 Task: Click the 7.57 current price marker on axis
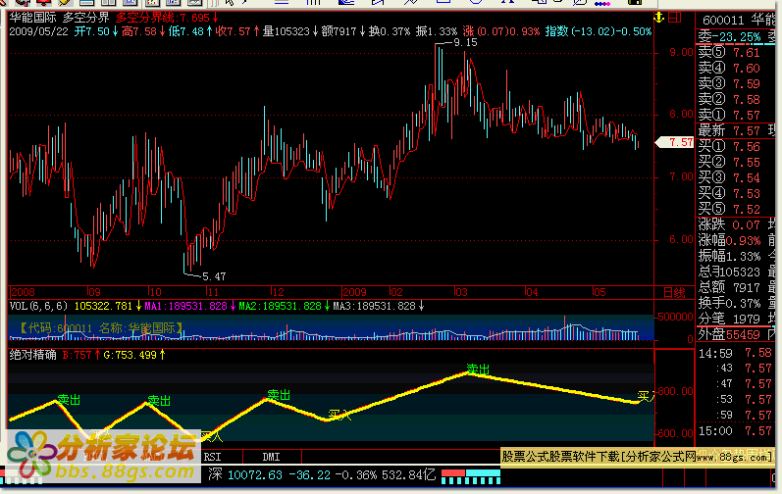pos(675,142)
